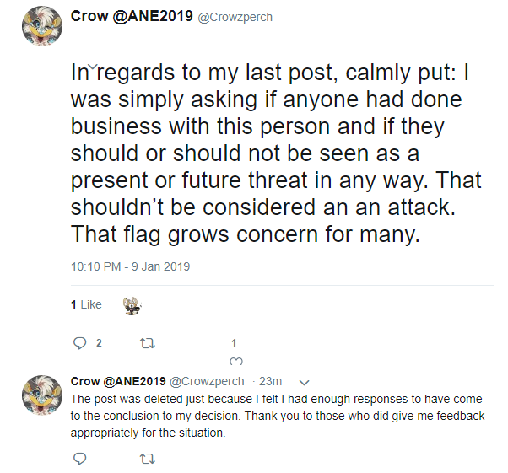
Task: Expand the reply tweet's options chevron
Action: pos(305,381)
